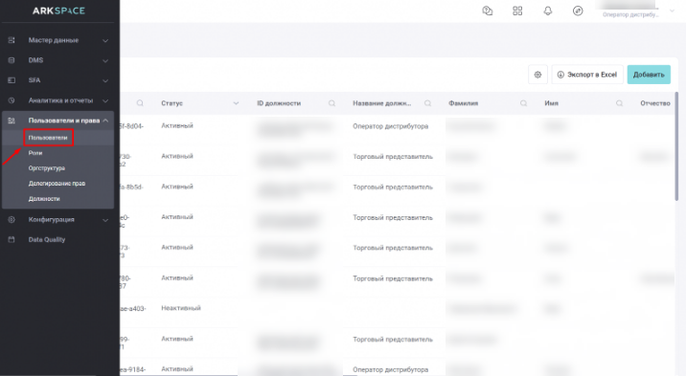Open Роли submenu item

(35, 153)
